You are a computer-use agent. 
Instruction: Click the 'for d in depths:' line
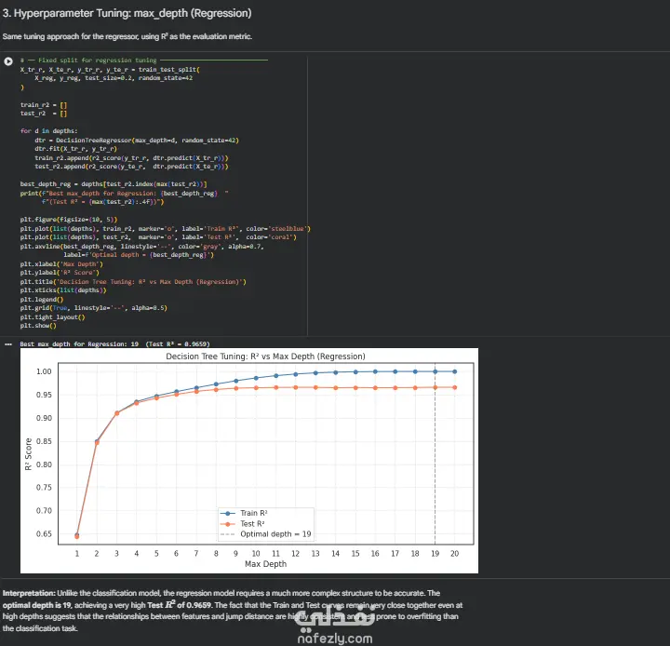click(x=48, y=131)
